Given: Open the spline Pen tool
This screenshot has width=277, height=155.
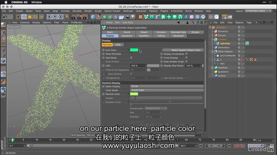Looking at the screenshot, I should [99, 17].
